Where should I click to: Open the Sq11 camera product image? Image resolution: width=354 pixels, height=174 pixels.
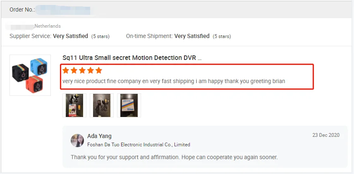pyautogui.click(x=30, y=75)
